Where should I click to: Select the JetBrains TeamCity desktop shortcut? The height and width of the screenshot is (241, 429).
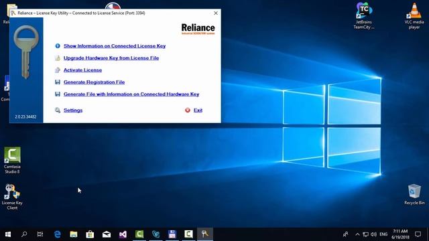(x=363, y=15)
